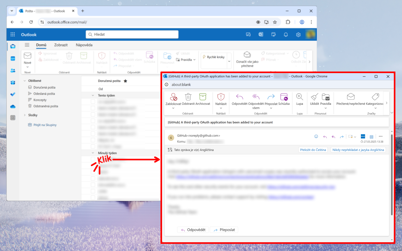This screenshot has height=251, width=402.
Task: Click the Archivovat icon in the message window
Action: click(x=203, y=97)
